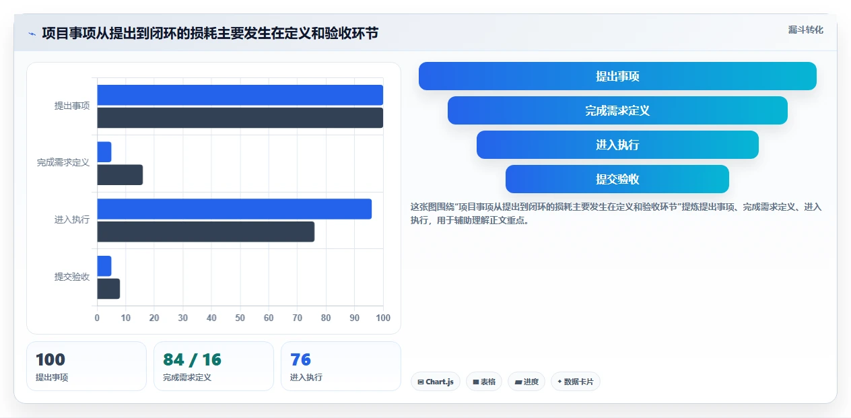Open the 76 进入执行 stat card
851x418 pixels.
[x=341, y=366]
